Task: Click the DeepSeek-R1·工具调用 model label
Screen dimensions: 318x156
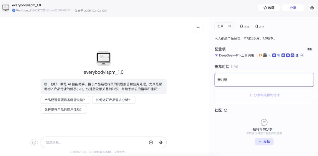Action: click(236, 55)
